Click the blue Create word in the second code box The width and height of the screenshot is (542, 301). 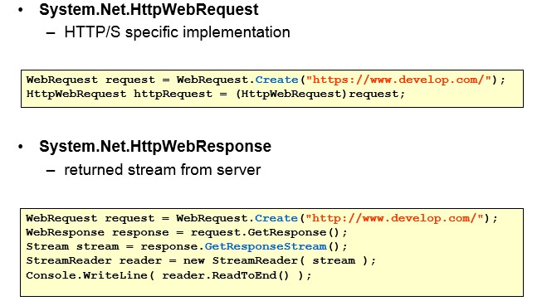[x=276, y=218]
